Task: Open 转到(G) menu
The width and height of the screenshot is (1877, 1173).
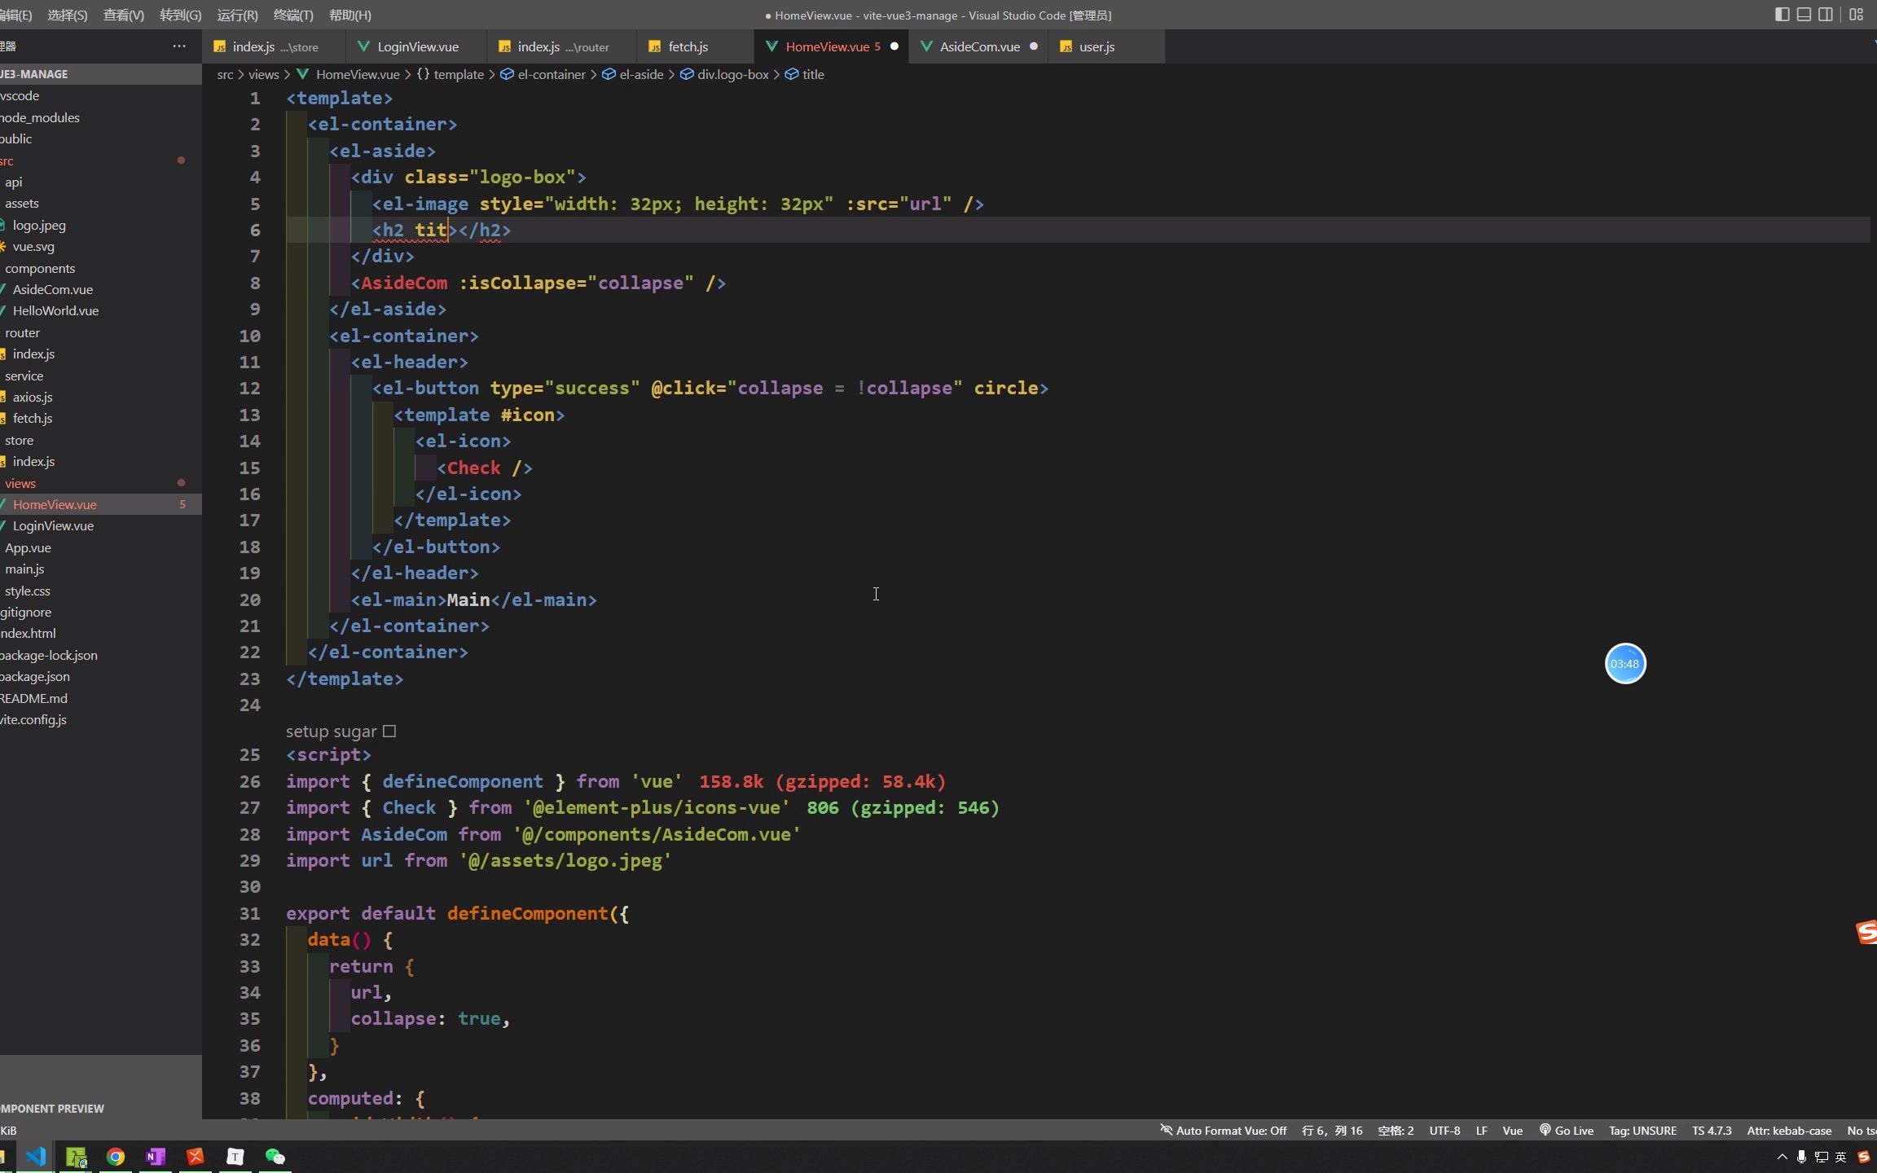Action: 181,15
